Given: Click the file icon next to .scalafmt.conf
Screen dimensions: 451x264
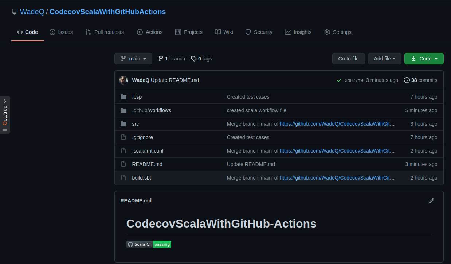Looking at the screenshot, I should 123,151.
